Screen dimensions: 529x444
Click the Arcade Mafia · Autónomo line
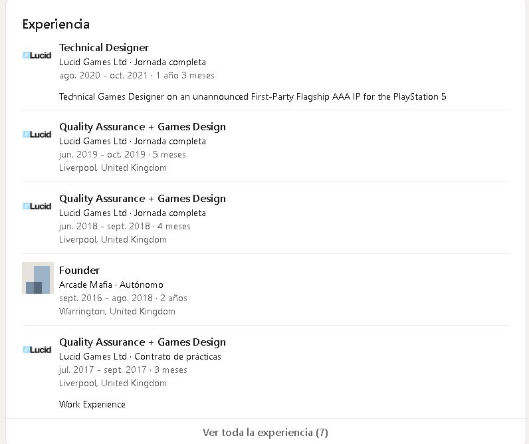click(111, 285)
